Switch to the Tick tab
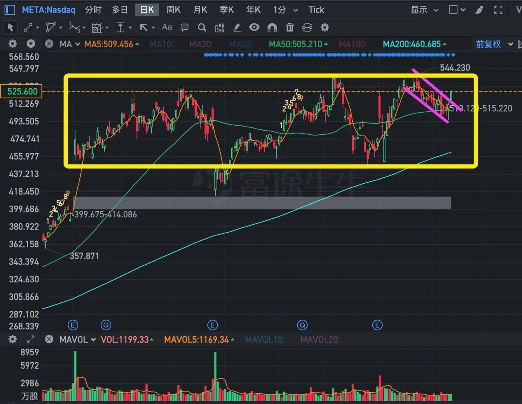The height and width of the screenshot is (404, 522). pyautogui.click(x=316, y=9)
